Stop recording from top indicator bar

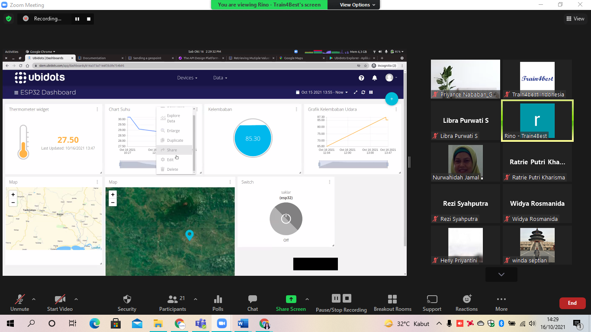[x=89, y=19]
